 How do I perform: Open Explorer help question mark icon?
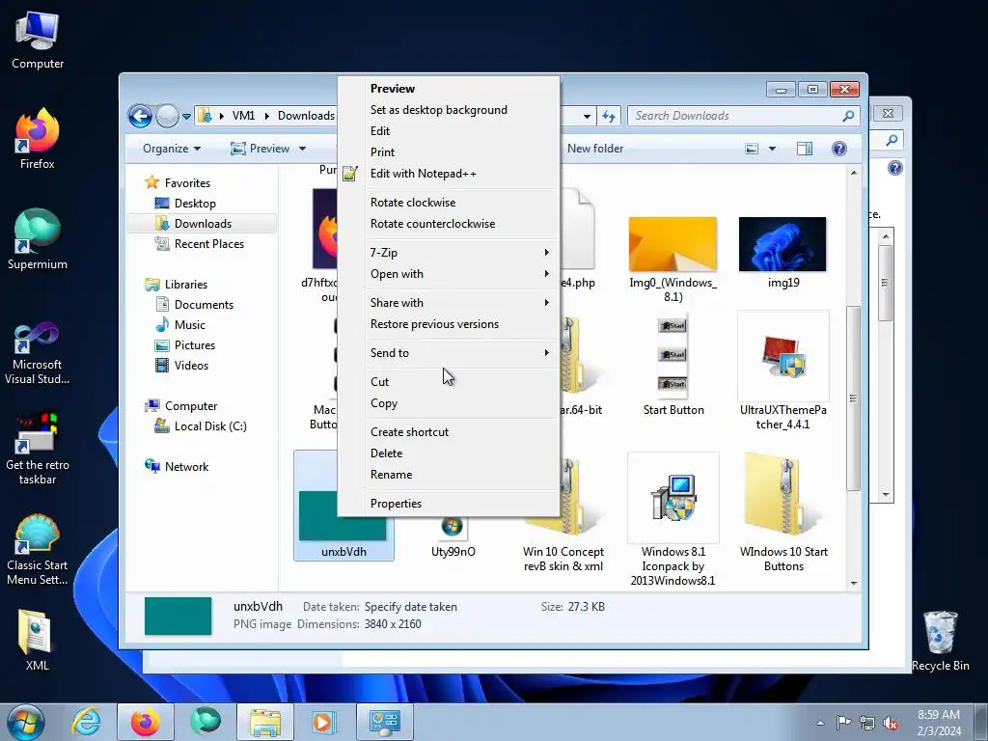click(x=838, y=149)
